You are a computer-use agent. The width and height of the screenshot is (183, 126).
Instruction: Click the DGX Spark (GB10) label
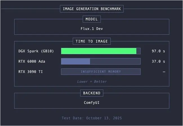[x=36, y=51]
